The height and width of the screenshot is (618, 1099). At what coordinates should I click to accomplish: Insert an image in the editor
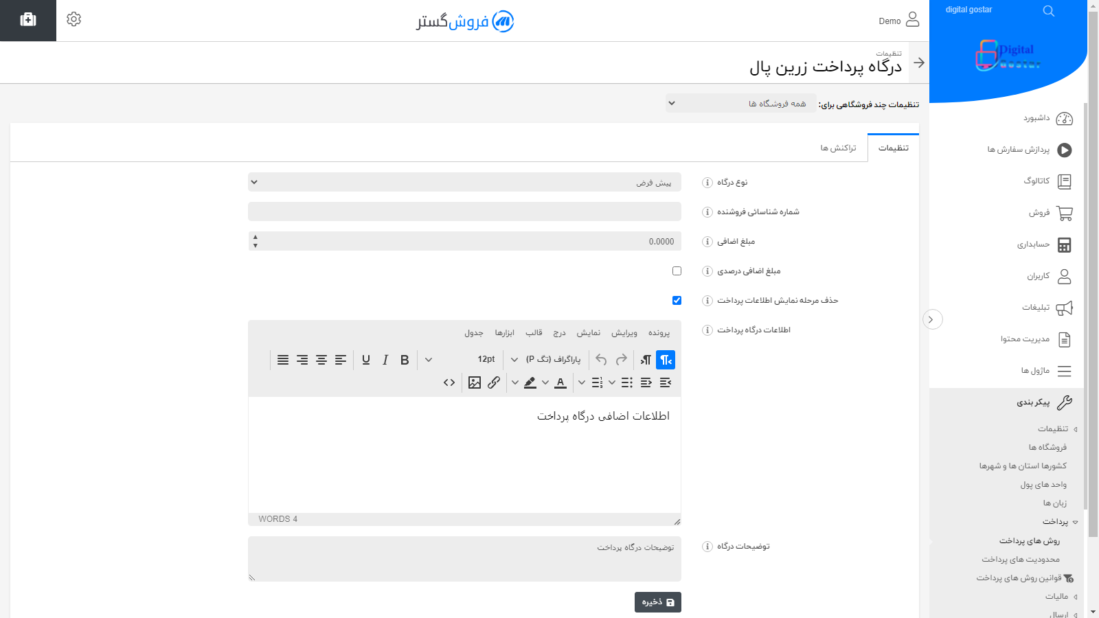(x=475, y=382)
